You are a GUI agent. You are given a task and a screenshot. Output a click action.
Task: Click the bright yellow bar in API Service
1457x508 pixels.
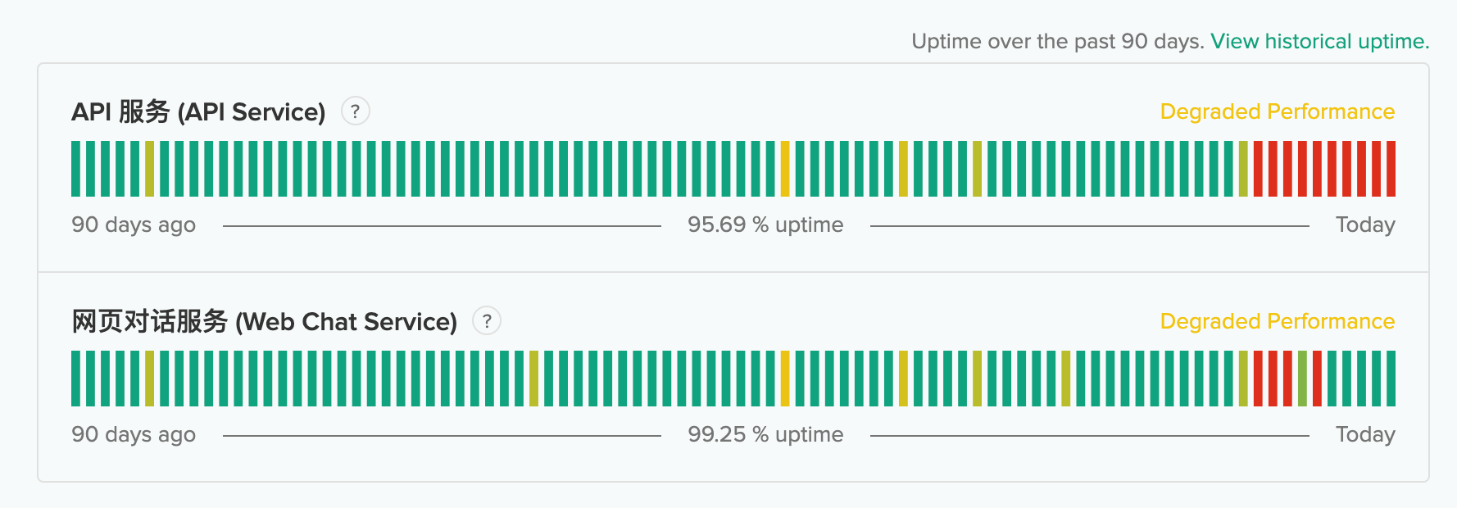[785, 169]
